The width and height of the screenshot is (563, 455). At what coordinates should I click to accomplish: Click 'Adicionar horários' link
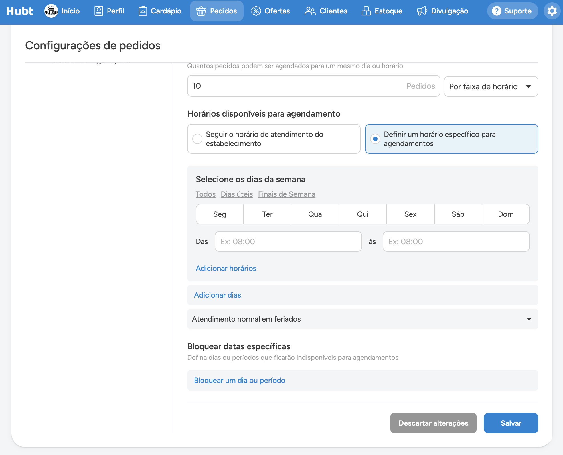226,268
